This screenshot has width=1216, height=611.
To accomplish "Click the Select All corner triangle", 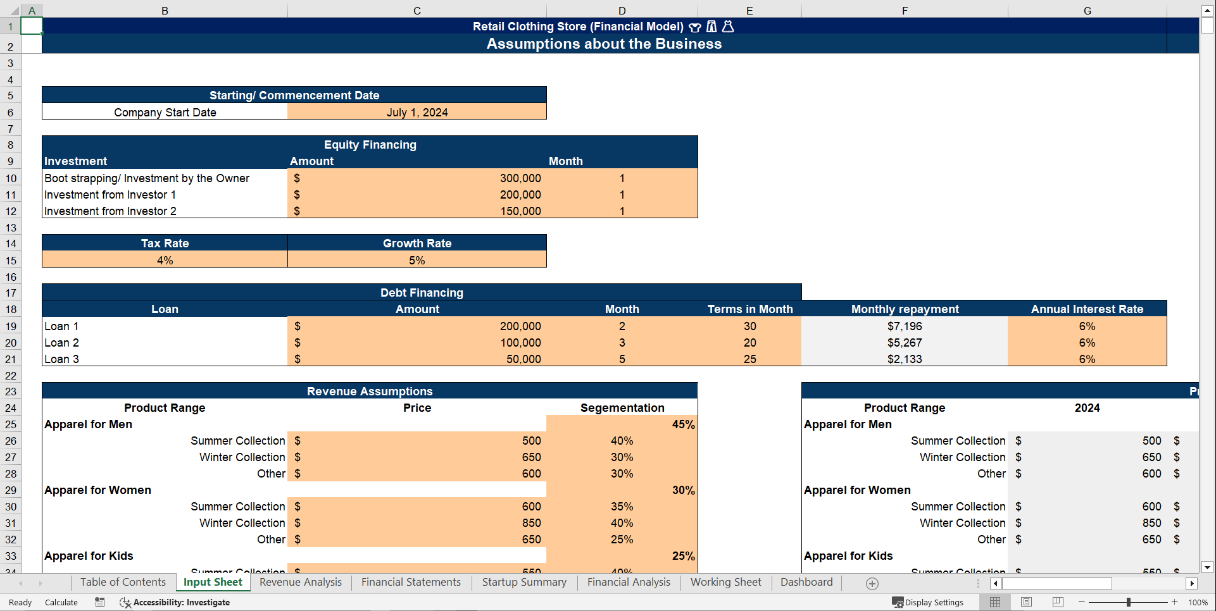I will coord(14,11).
